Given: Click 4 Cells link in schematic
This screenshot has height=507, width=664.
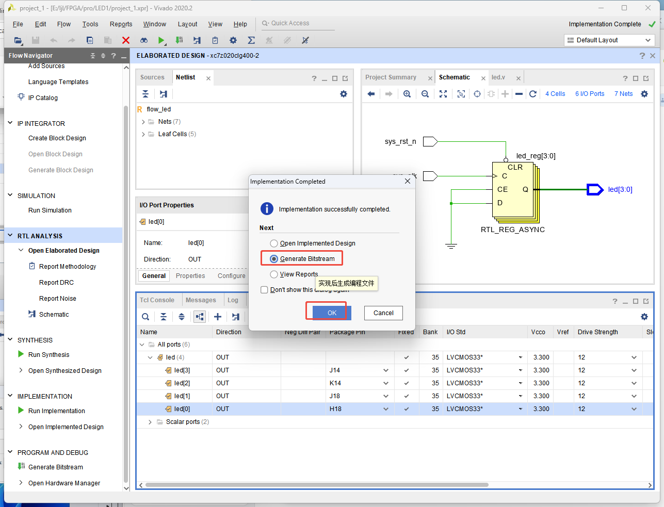Looking at the screenshot, I should tap(555, 94).
